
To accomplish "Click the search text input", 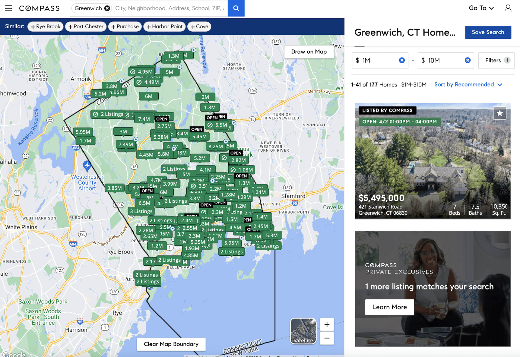I will [170, 8].
